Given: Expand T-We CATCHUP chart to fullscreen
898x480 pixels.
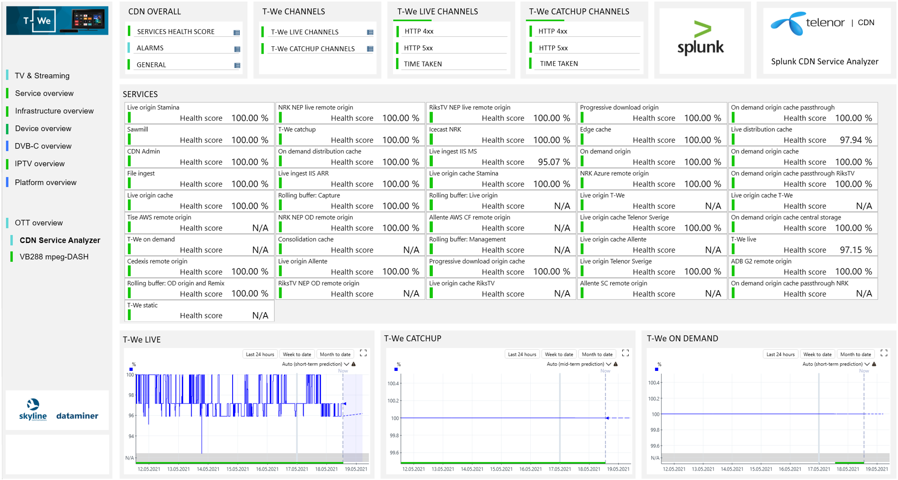Looking at the screenshot, I should 625,353.
